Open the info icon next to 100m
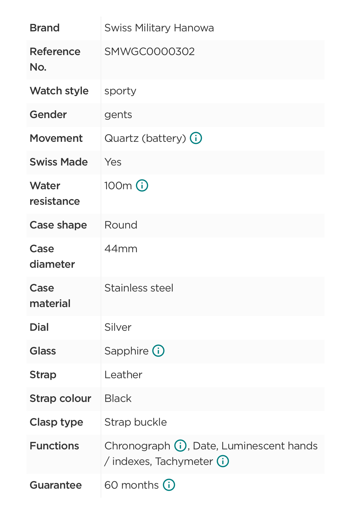Viewport: 351px width, 523px height. pyautogui.click(x=142, y=185)
